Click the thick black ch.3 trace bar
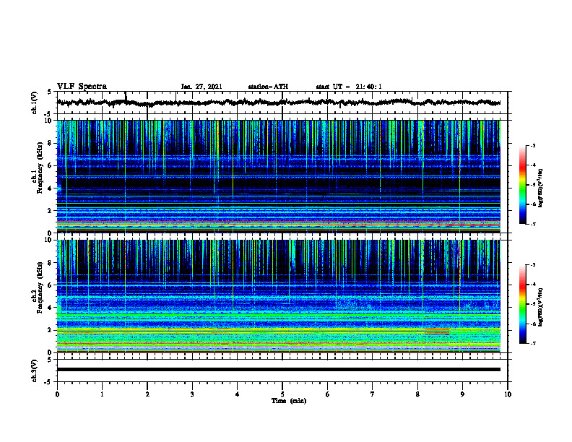This screenshot has width=572, height=442. (278, 370)
